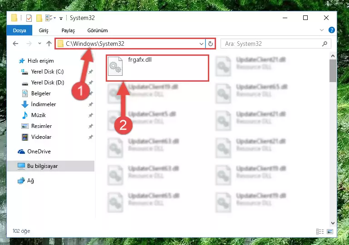Select the frgafx.dll file

coord(157,68)
